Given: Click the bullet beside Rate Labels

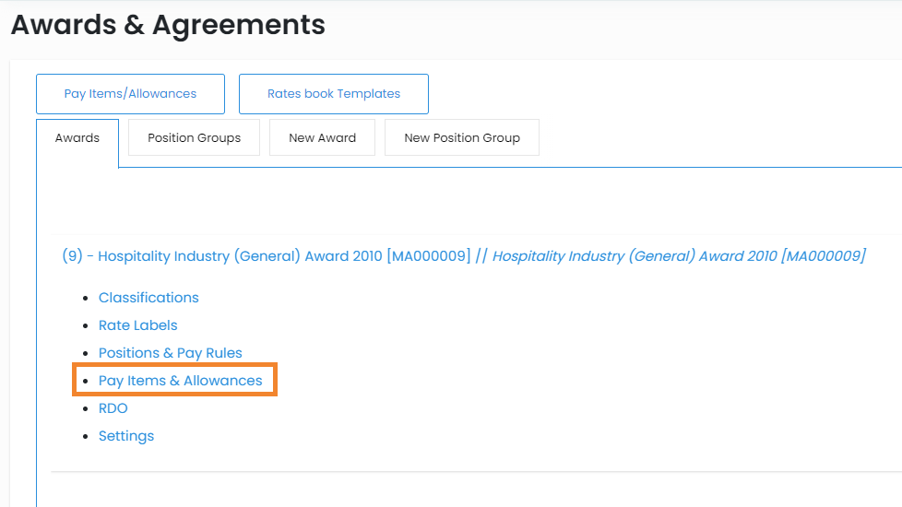Looking at the screenshot, I should click(86, 326).
